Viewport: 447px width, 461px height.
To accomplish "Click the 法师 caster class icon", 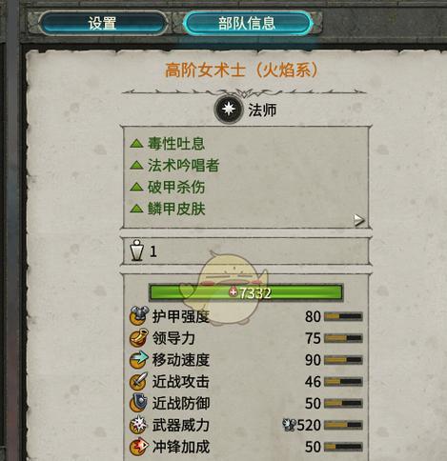I will click(x=229, y=110).
